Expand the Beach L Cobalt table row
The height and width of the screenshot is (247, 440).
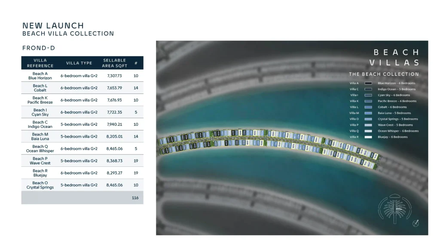point(82,88)
